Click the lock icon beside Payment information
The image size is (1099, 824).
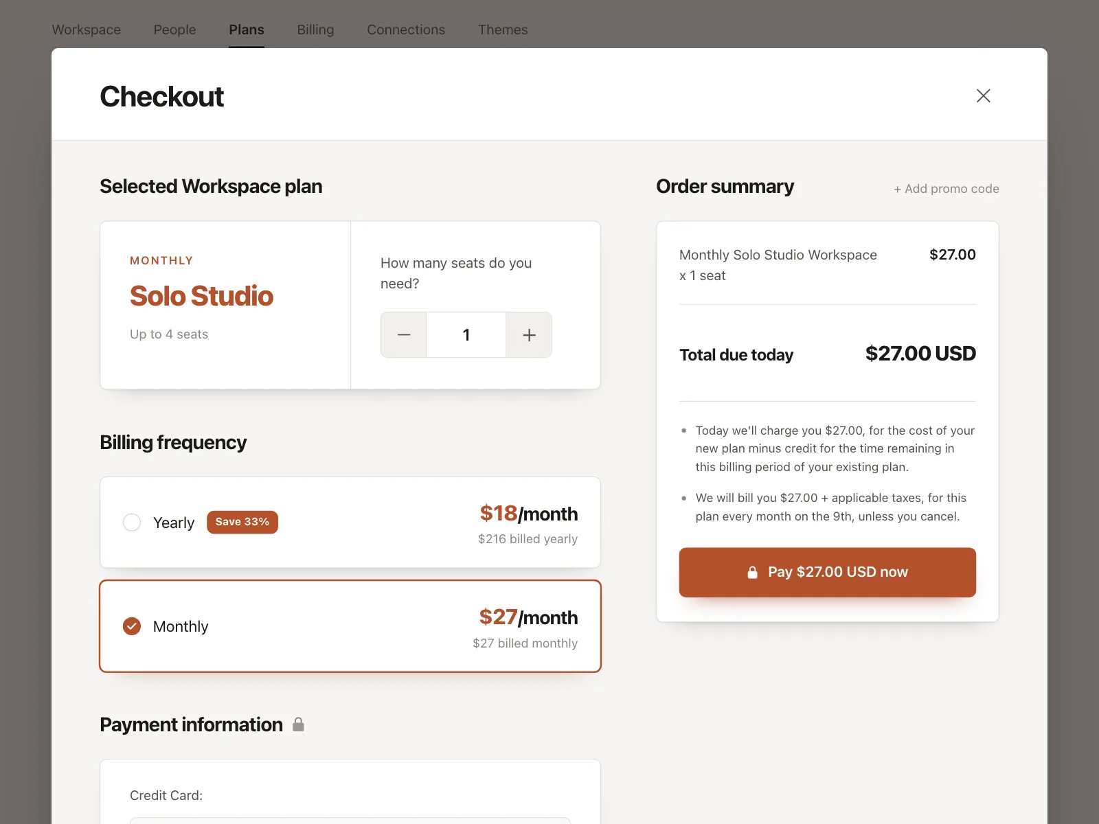(x=298, y=724)
